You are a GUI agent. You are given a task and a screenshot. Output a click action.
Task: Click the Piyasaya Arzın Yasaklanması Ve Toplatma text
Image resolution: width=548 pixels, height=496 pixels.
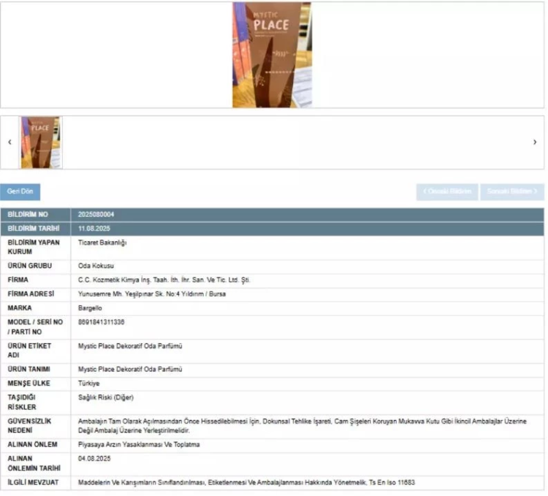pos(139,444)
